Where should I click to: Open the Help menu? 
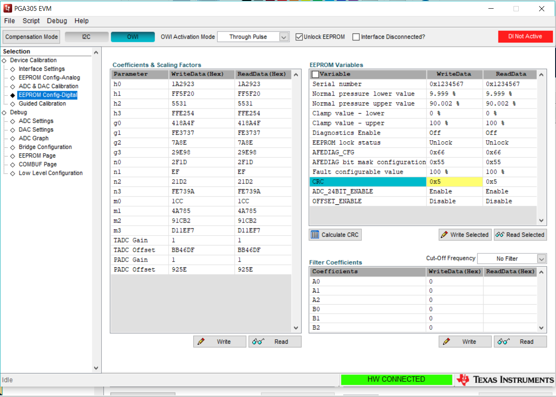coord(81,21)
